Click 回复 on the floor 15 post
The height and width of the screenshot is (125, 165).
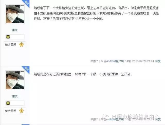click(x=158, y=119)
